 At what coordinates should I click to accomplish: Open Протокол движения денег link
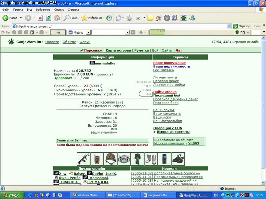click(176, 99)
